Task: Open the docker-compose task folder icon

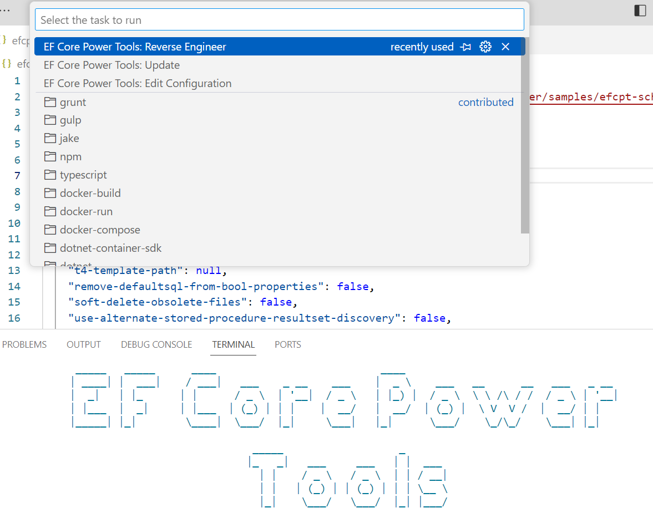Action: pos(50,230)
